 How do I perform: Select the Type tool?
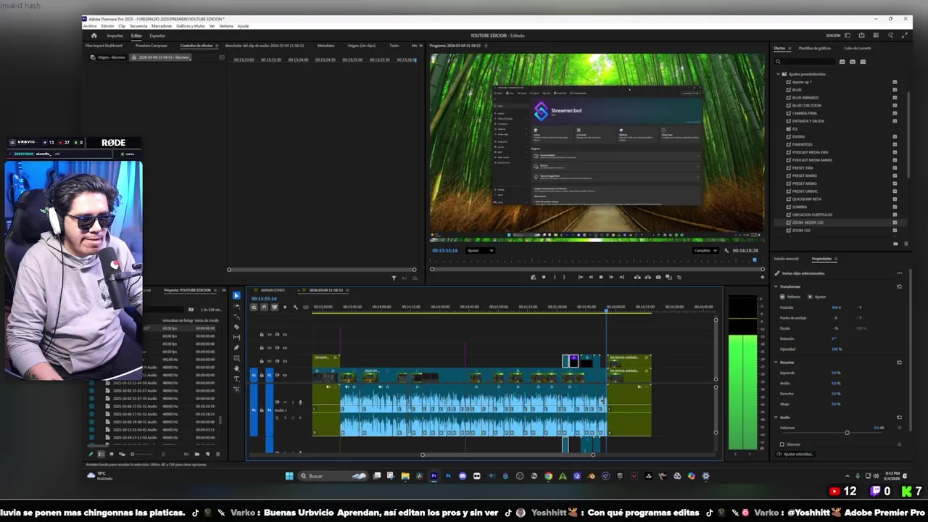click(x=236, y=378)
